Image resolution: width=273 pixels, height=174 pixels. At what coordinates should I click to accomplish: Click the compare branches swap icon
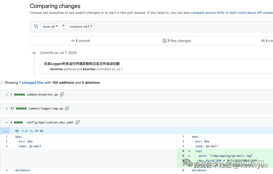tap(36, 26)
